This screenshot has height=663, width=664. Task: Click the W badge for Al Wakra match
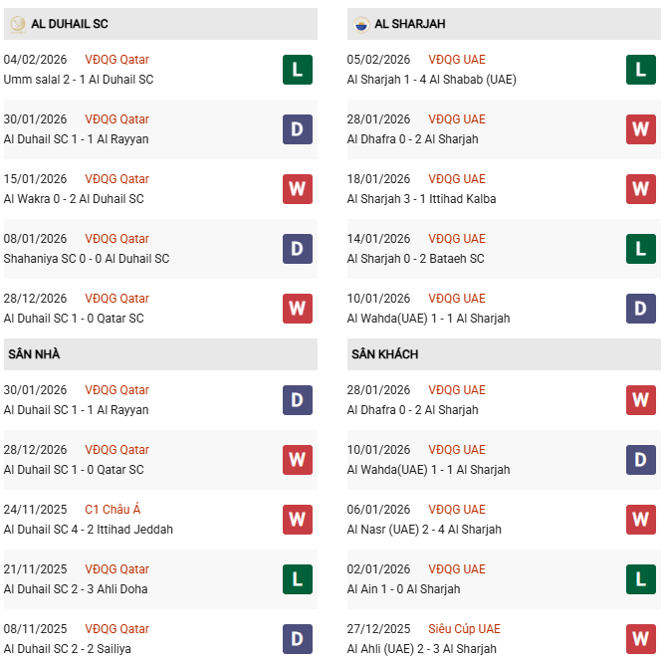coord(297,189)
